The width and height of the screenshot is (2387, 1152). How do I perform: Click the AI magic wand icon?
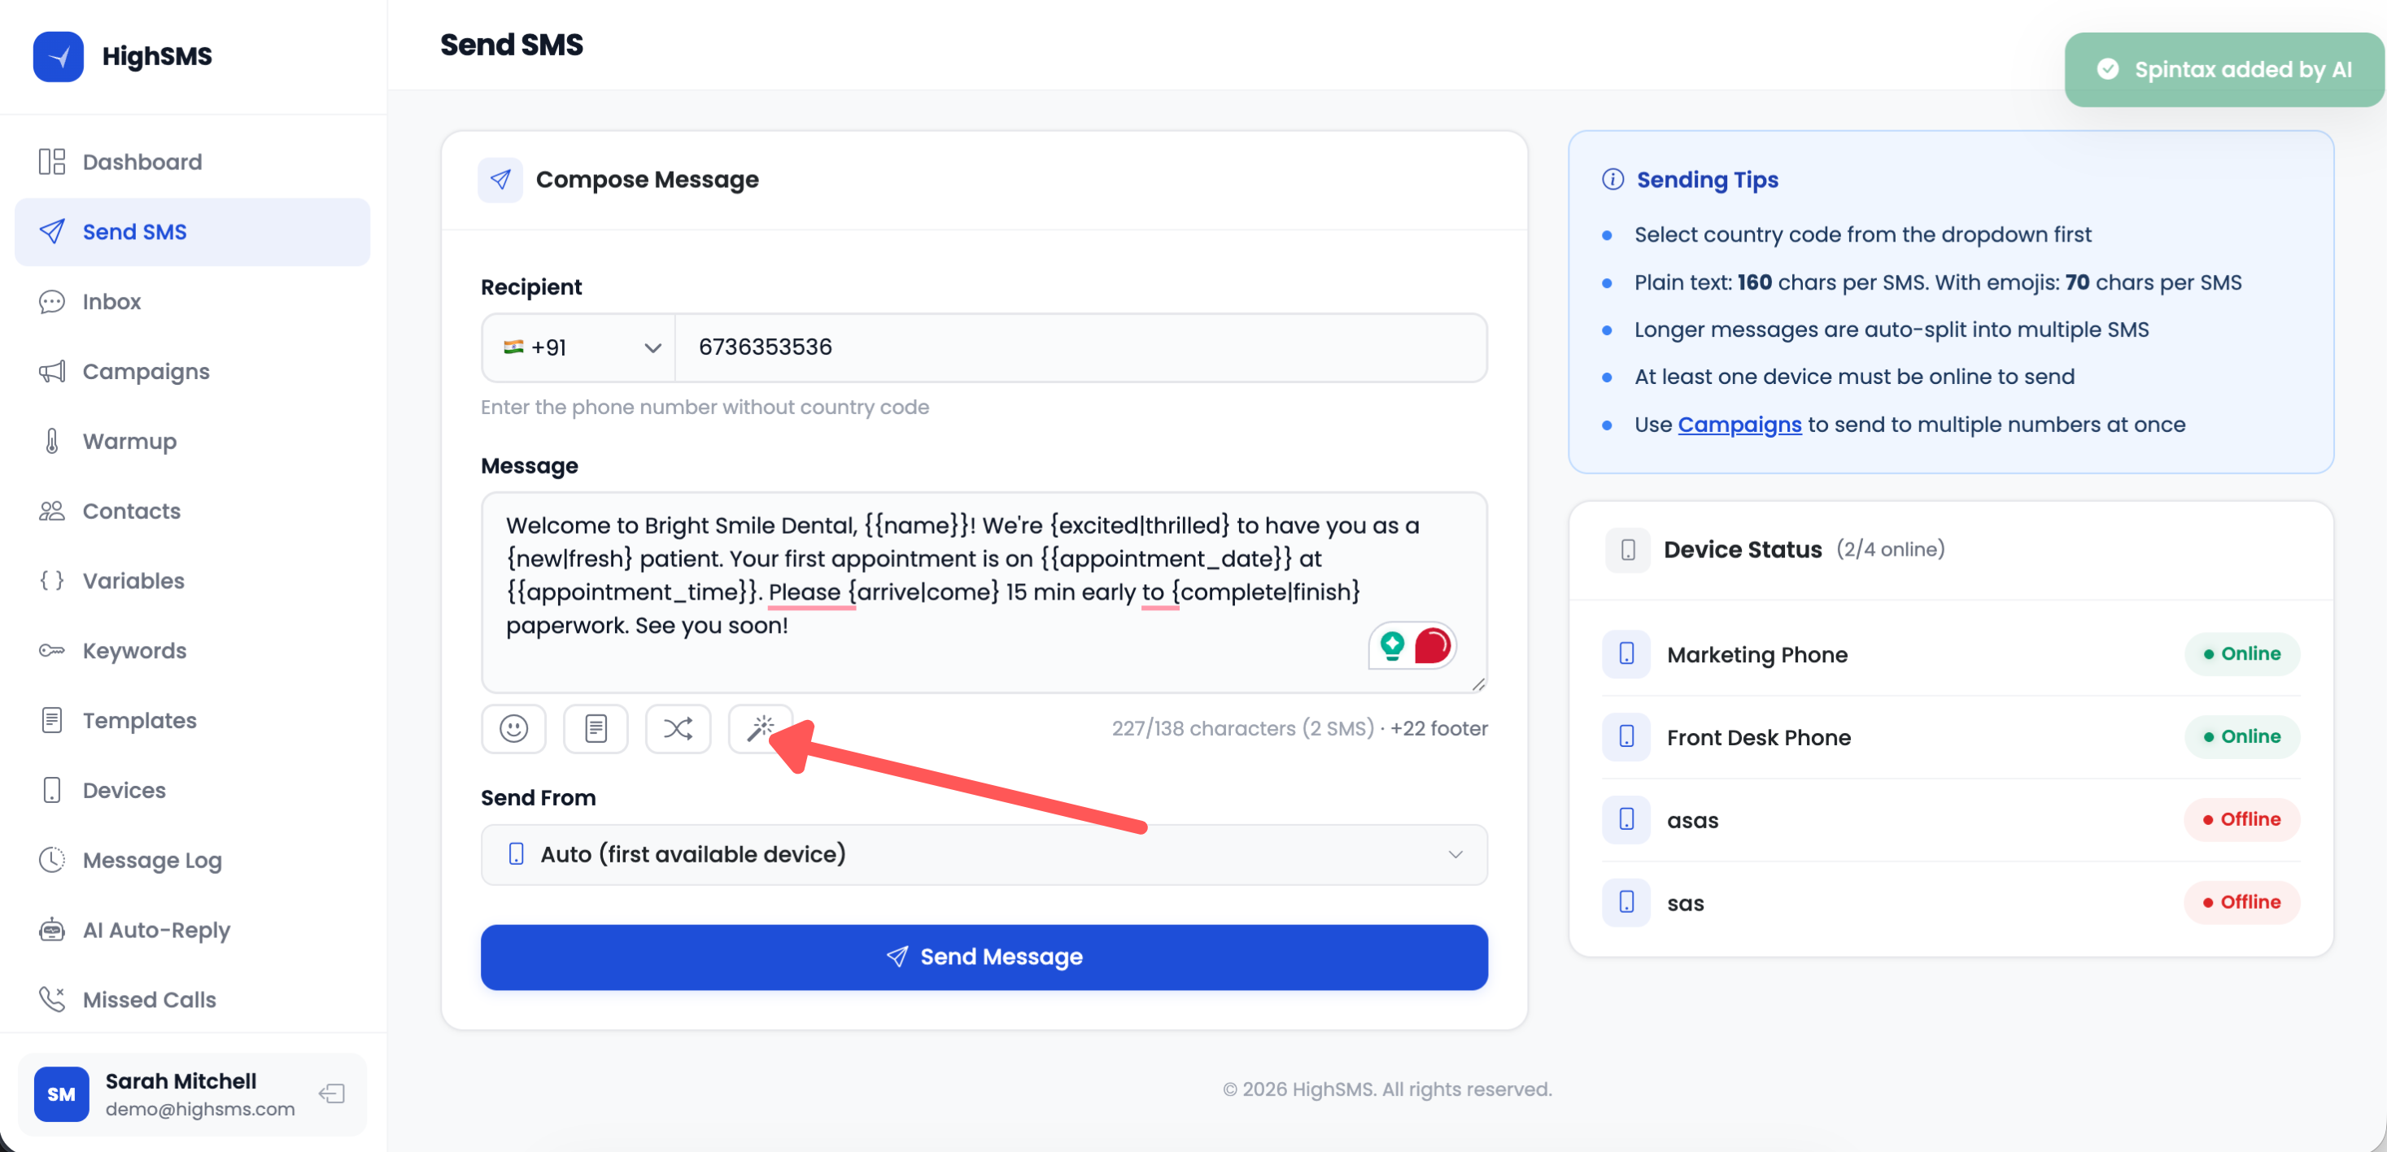coord(760,728)
